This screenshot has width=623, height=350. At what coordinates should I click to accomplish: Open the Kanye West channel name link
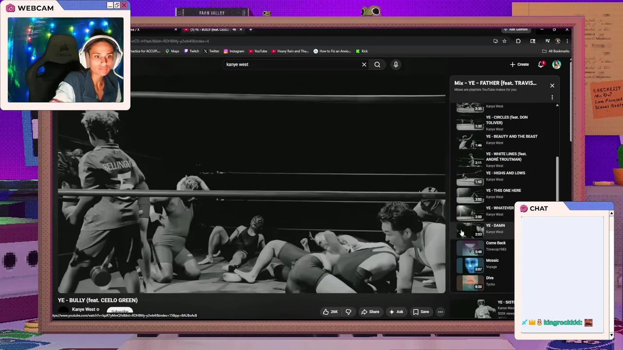point(84,309)
